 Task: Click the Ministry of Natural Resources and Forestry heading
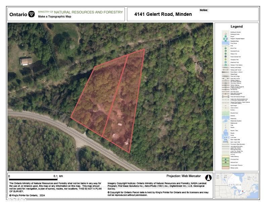pyautogui.click(x=80, y=12)
